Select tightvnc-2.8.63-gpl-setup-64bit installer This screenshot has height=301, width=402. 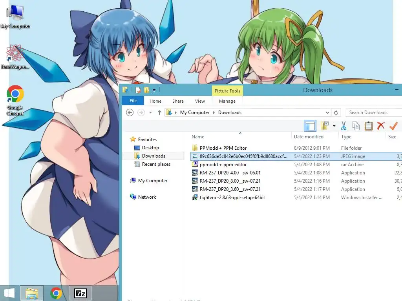[x=232, y=198]
